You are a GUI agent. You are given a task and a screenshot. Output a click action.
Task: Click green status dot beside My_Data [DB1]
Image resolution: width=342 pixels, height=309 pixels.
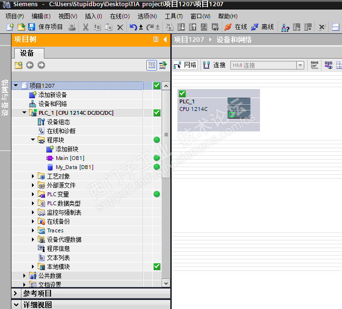point(156,167)
